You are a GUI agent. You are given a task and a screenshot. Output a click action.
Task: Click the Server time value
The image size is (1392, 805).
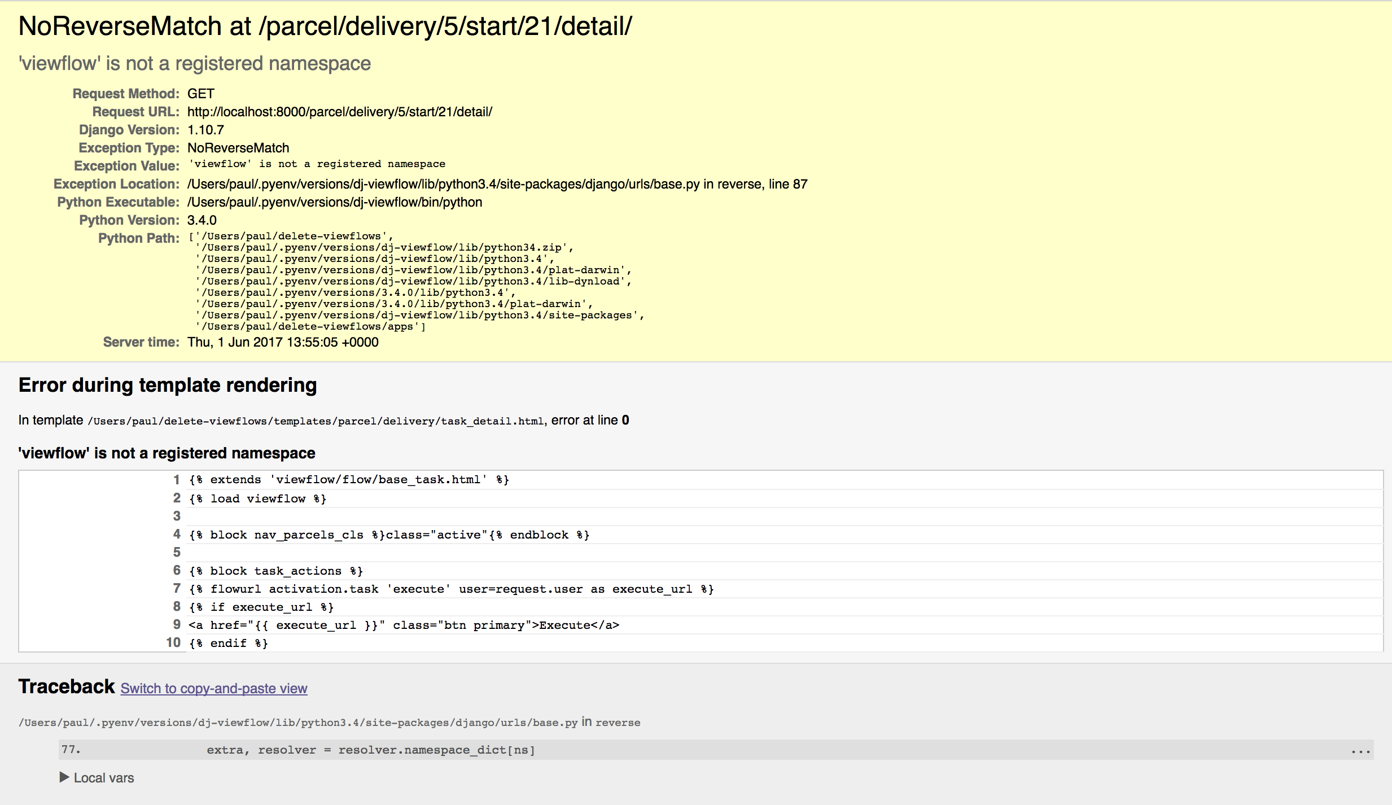click(283, 342)
